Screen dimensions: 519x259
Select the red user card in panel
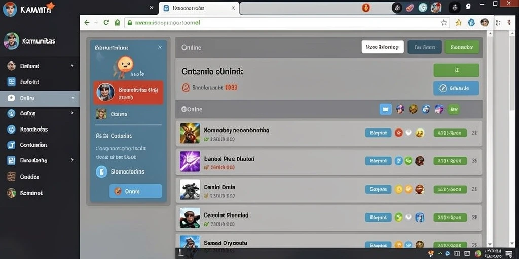tap(128, 93)
